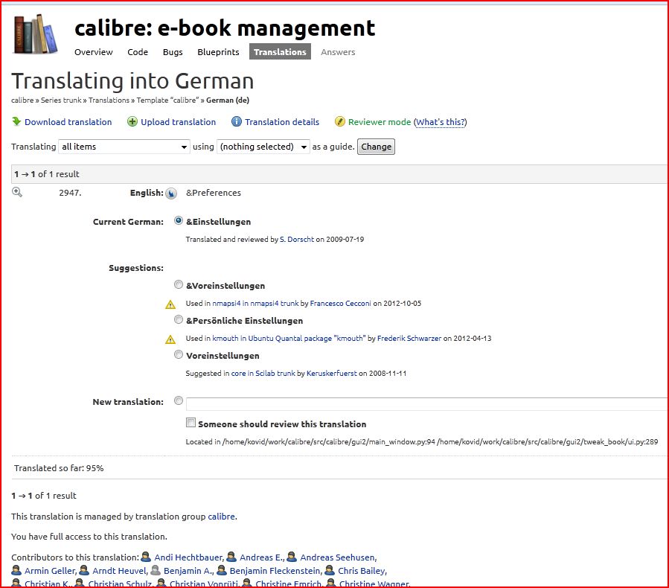
Task: Click the Series trunk breadcrumb link
Action: click(x=61, y=100)
